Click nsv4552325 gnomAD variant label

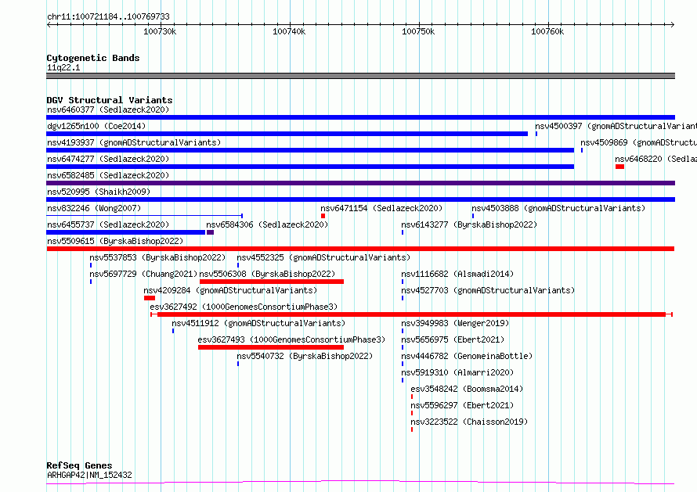coord(323,257)
